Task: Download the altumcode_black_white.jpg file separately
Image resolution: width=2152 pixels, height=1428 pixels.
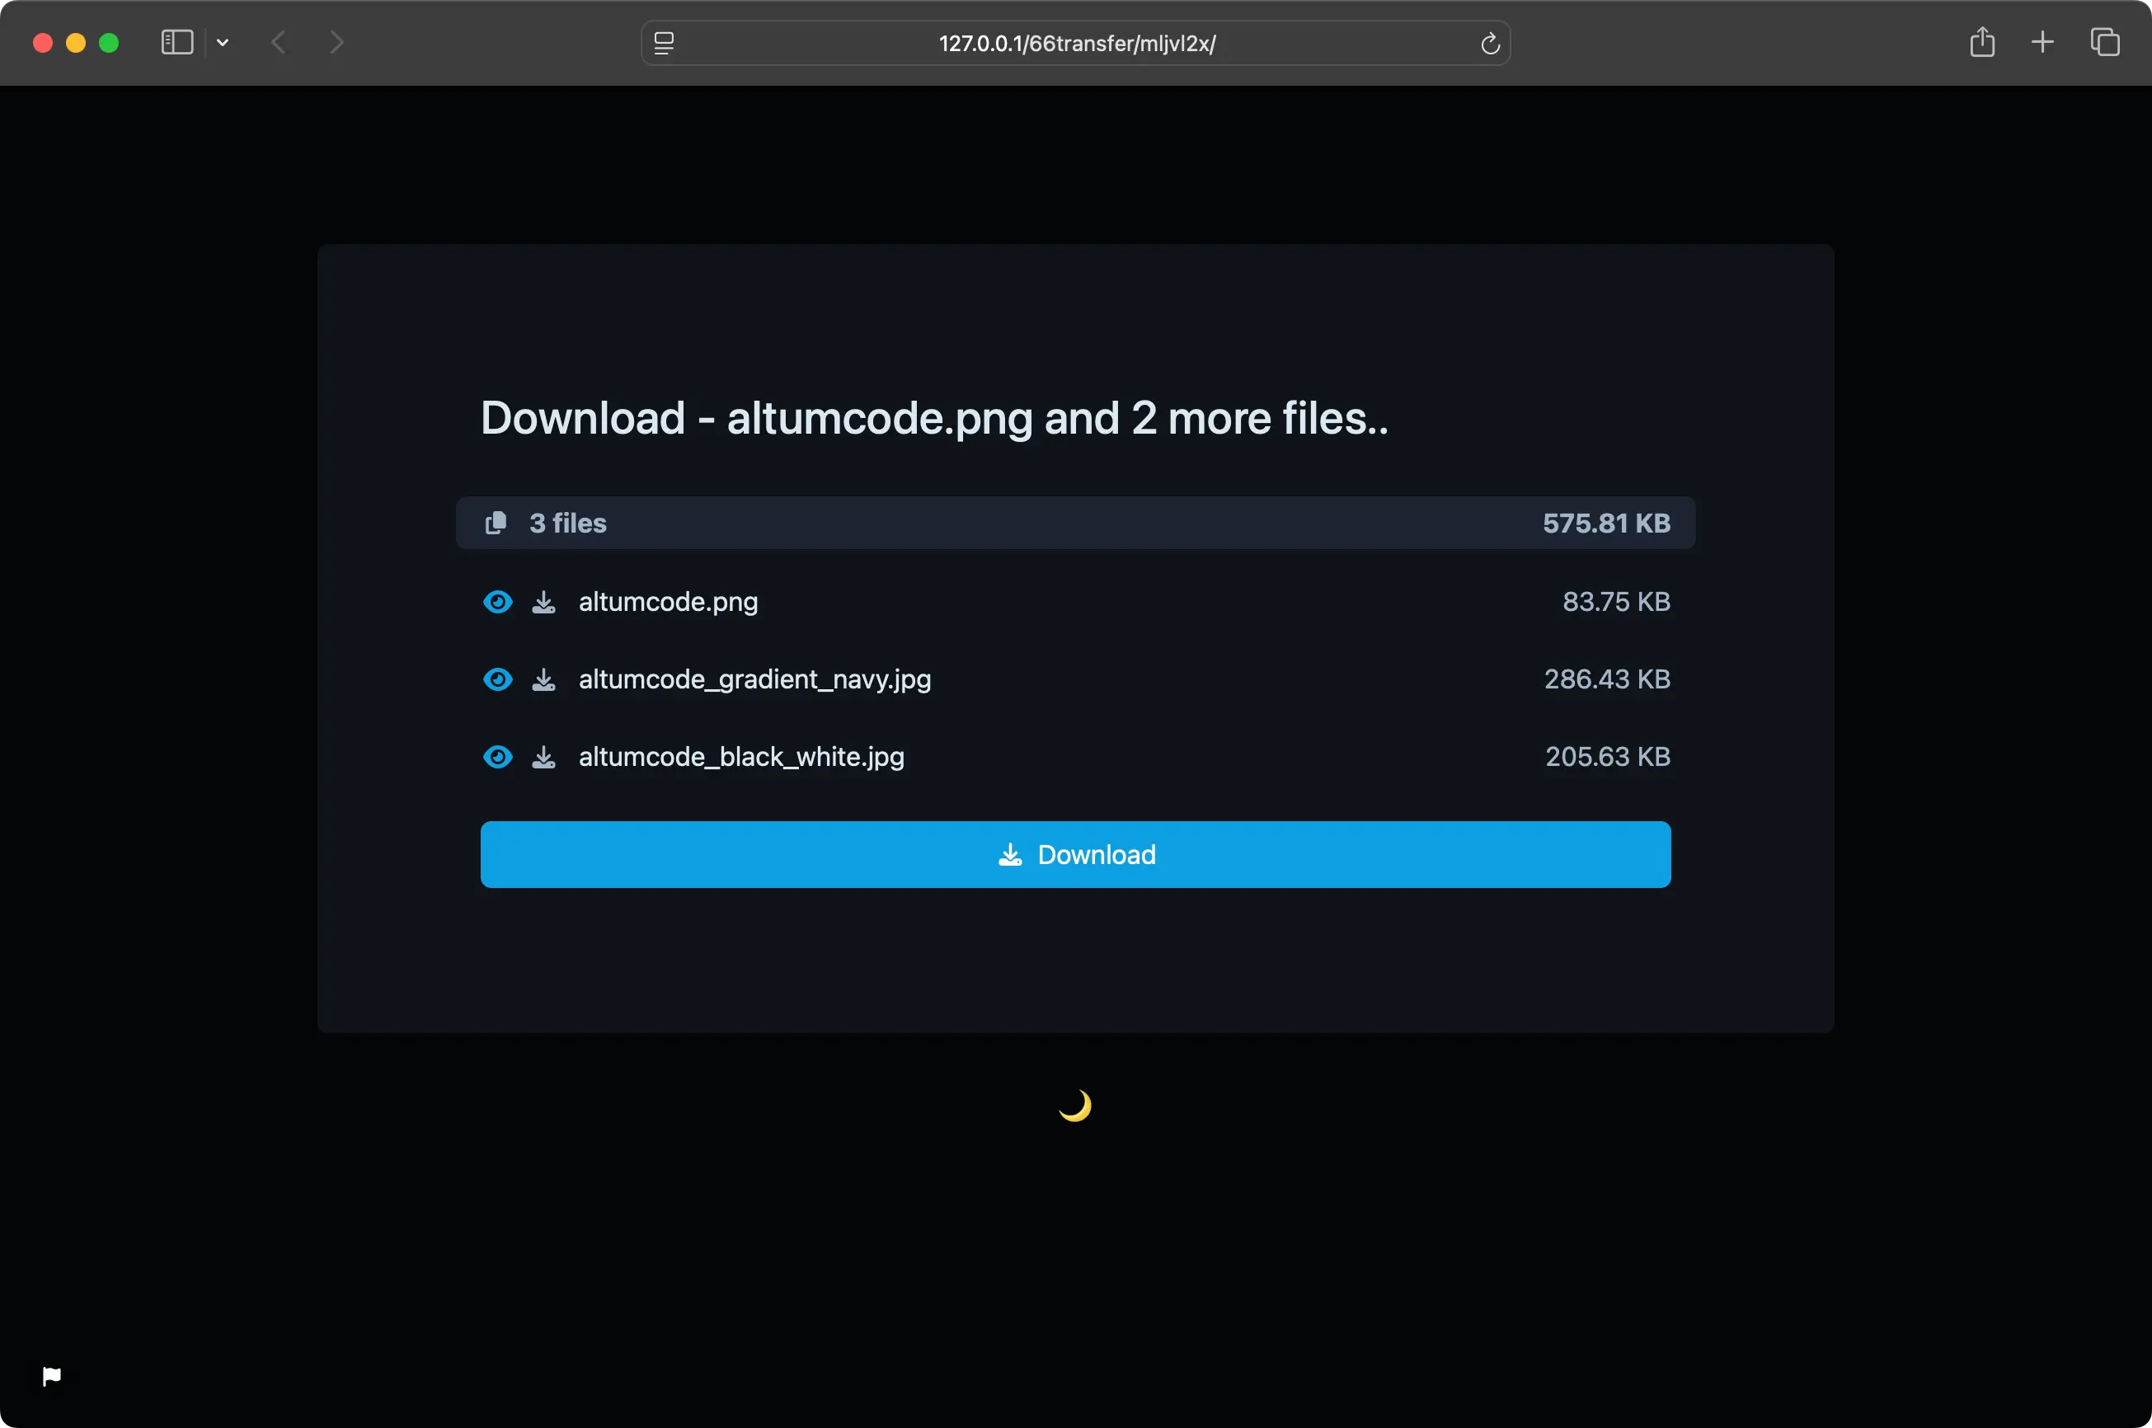Action: [543, 756]
